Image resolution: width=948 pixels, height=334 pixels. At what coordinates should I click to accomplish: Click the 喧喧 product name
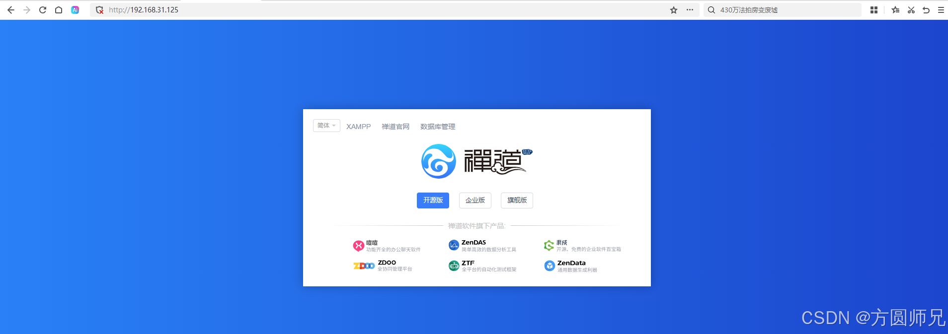pyautogui.click(x=372, y=243)
